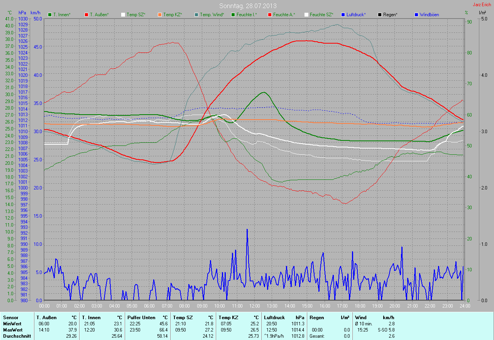
Task: Click the red Feuchte A. legend square
Action: click(270, 15)
